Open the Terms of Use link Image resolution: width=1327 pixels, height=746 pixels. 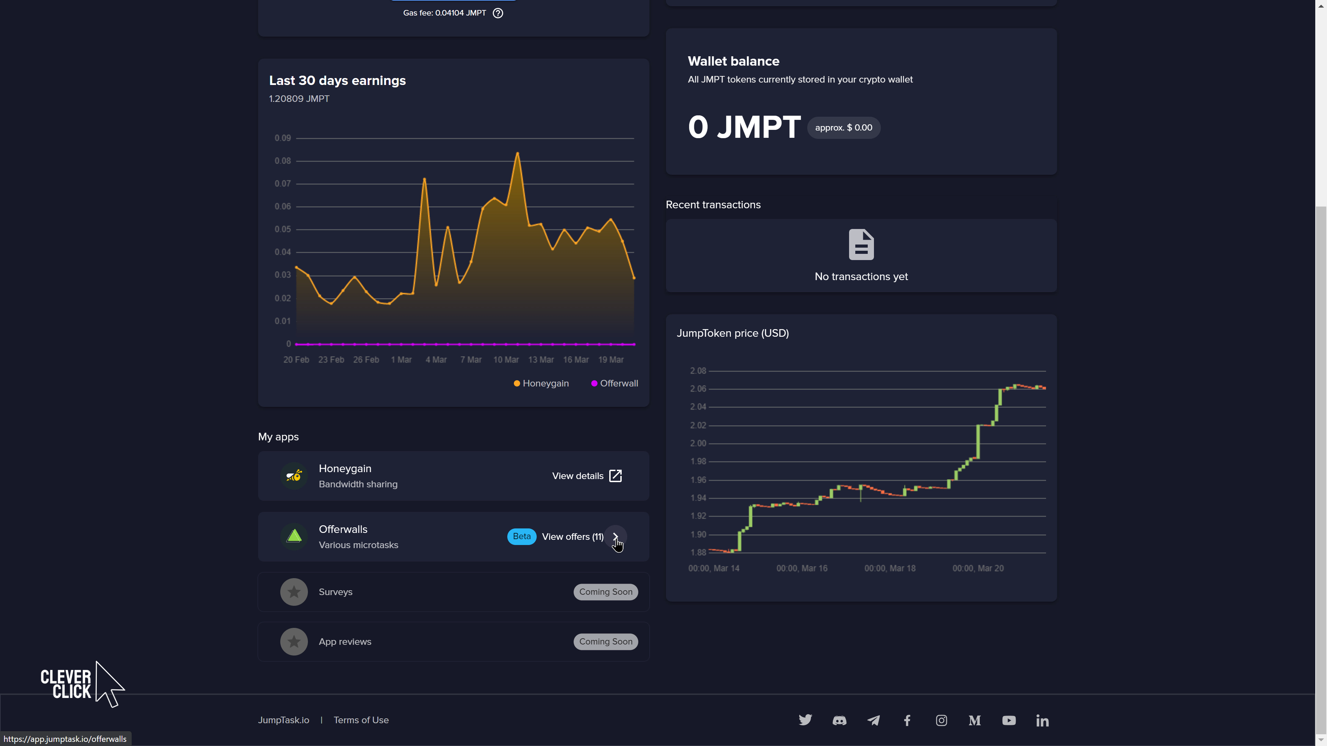[x=361, y=720]
